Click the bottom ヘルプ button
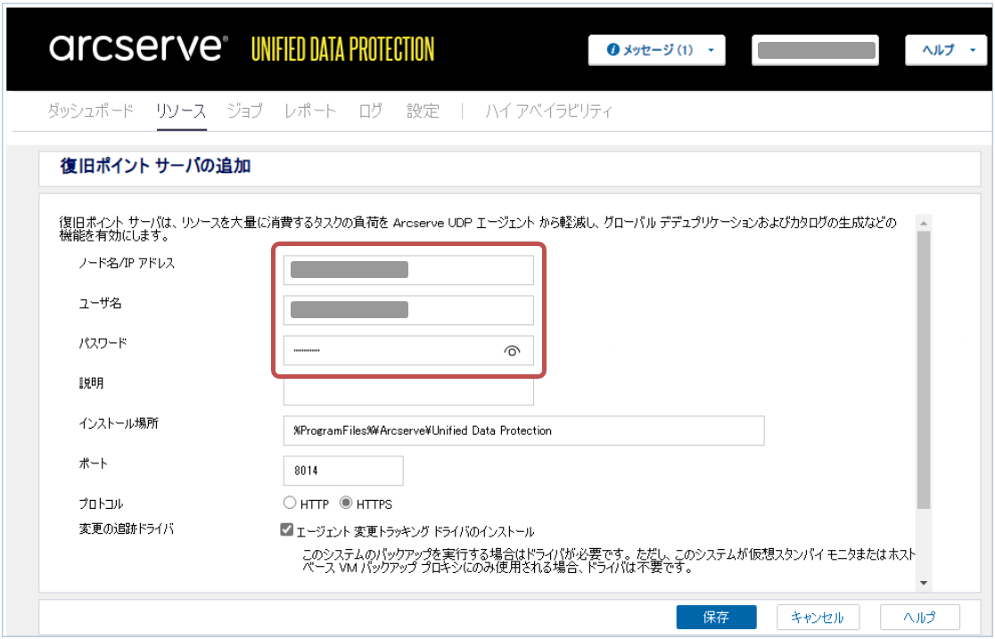The width and height of the screenshot is (995, 639). (919, 617)
